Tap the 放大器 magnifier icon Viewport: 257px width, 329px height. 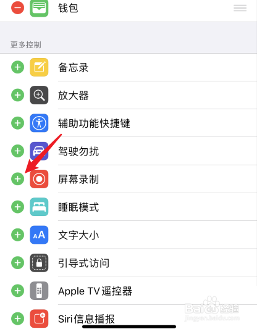point(39,95)
